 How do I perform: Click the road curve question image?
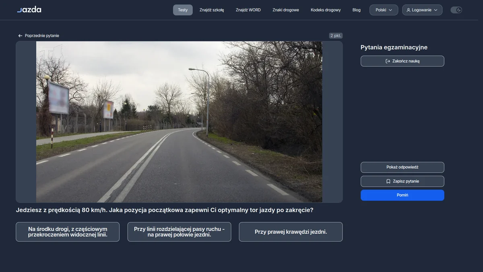point(179,122)
